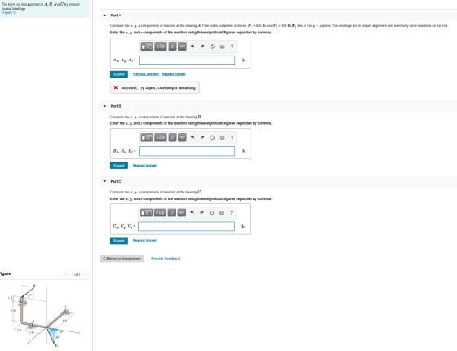Submit the Part C answer
The width and height of the screenshot is (457, 351).
[x=119, y=241]
